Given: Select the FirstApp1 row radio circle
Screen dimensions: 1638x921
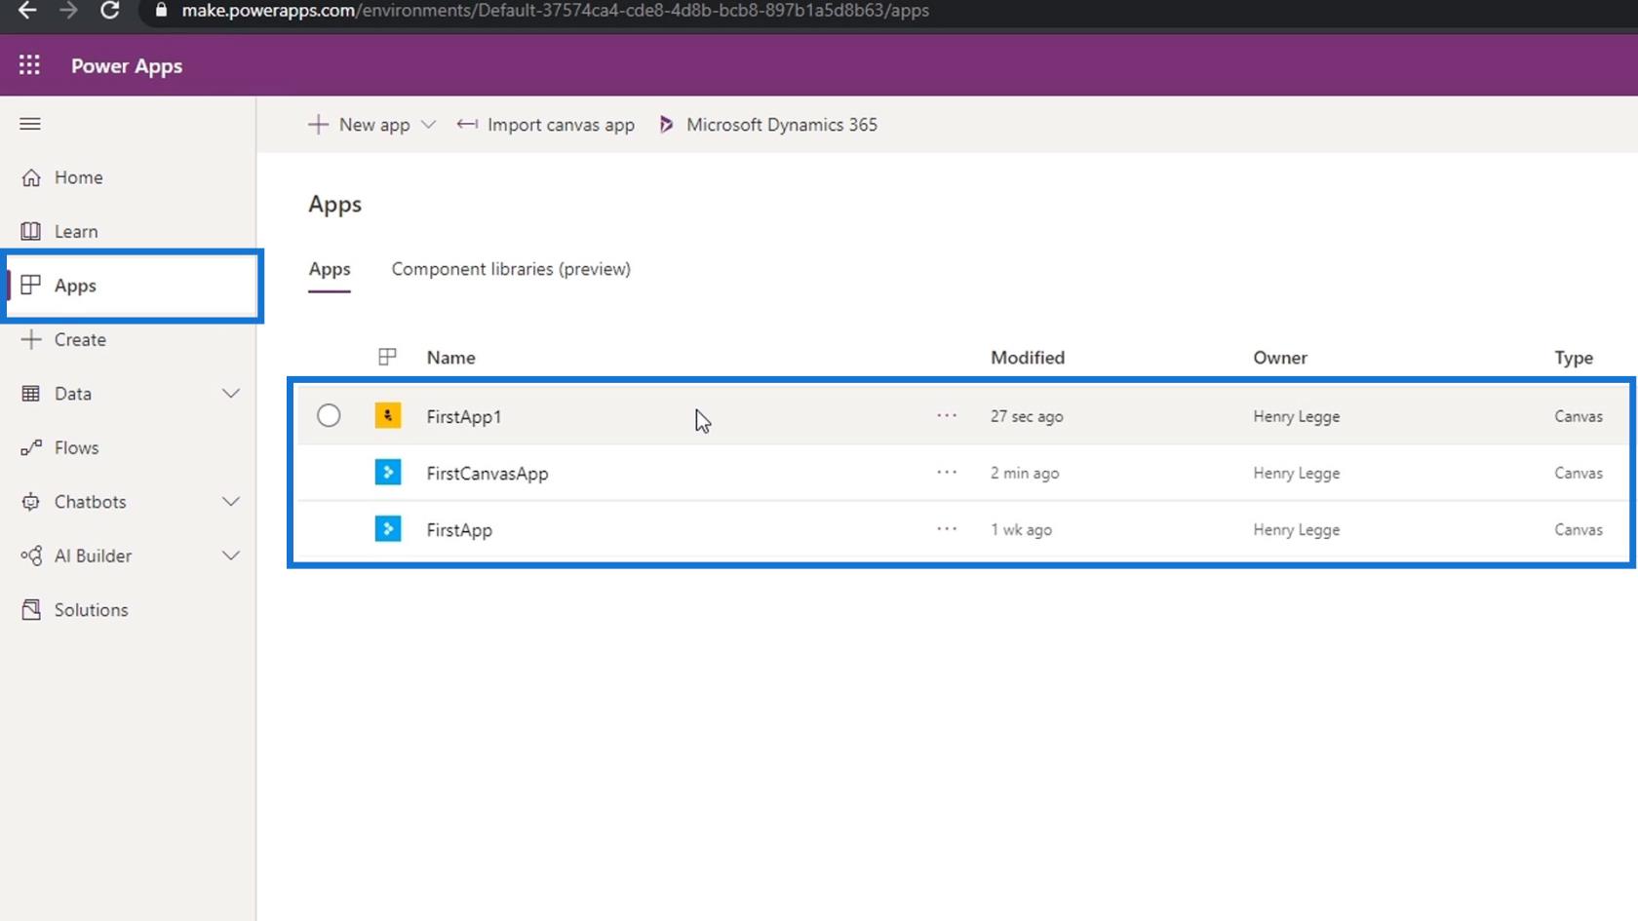Looking at the screenshot, I should [329, 416].
